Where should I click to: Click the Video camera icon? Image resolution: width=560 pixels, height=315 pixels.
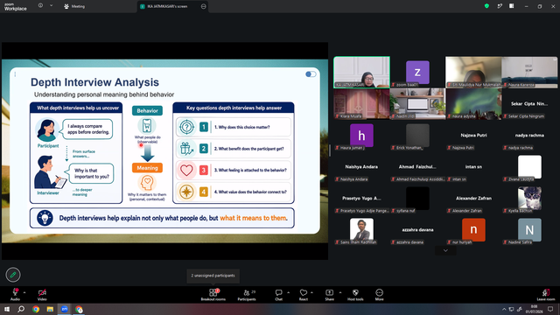click(42, 292)
